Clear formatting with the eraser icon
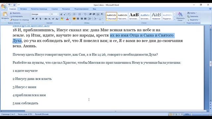The height and width of the screenshot is (119, 212). pos(69,14)
